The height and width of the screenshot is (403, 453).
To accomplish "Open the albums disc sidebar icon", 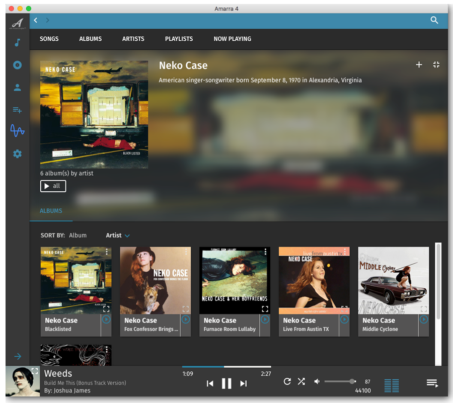I will (x=17, y=65).
